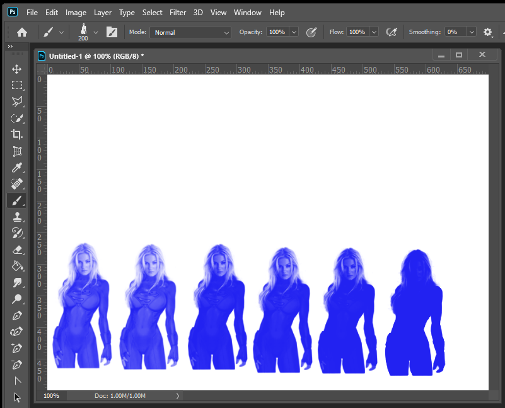Open the Image menu
Image resolution: width=505 pixels, height=408 pixels.
point(76,12)
